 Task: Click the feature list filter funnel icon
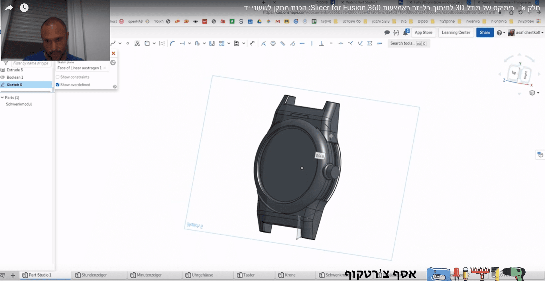click(6, 63)
